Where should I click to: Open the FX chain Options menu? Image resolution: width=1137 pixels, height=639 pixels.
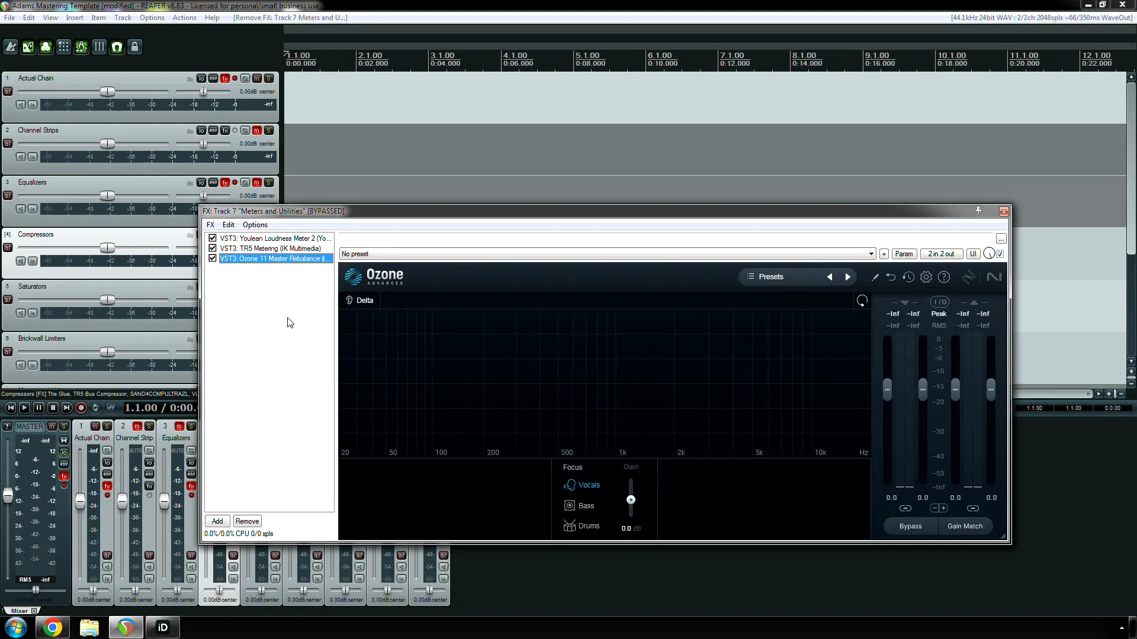click(x=255, y=225)
